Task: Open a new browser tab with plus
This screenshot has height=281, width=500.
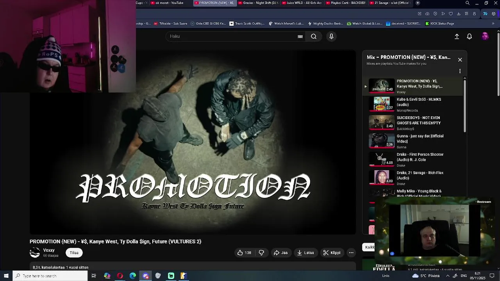Action: pos(418,3)
